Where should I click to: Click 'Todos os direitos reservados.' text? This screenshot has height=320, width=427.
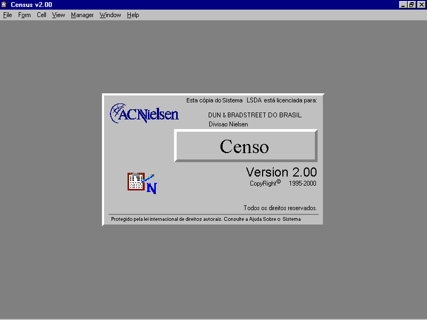point(280,208)
